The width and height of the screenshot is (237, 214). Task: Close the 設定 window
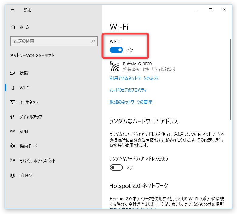pos(225,10)
